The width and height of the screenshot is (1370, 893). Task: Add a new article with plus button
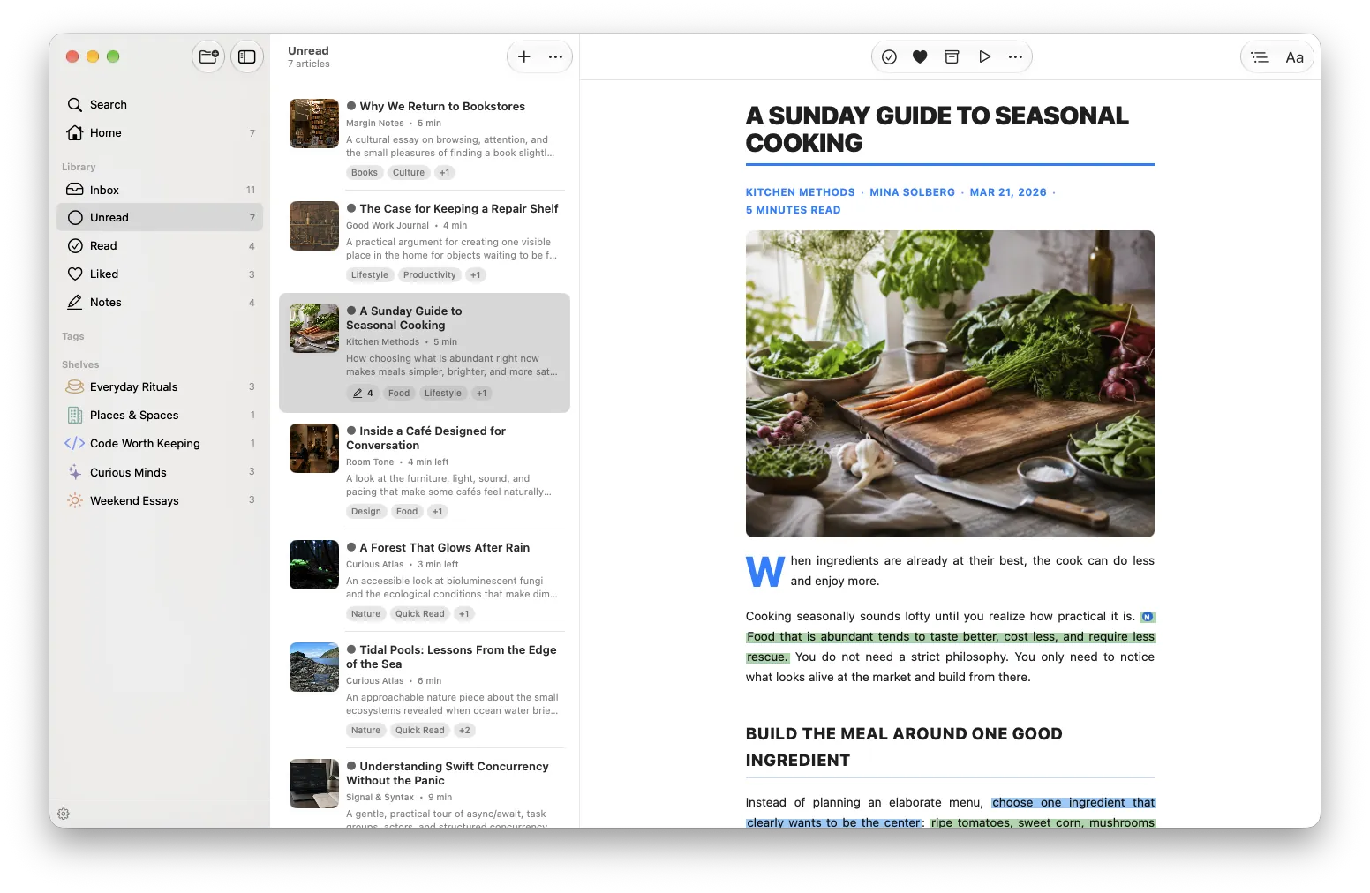point(523,56)
